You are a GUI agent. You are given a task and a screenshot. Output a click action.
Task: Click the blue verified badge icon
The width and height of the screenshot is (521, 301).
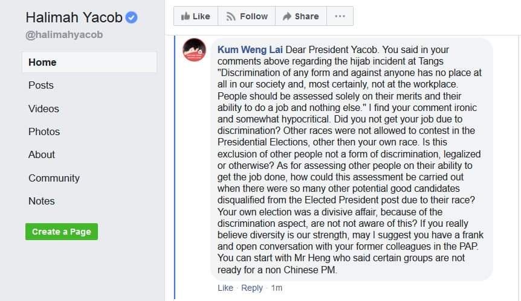(x=131, y=17)
